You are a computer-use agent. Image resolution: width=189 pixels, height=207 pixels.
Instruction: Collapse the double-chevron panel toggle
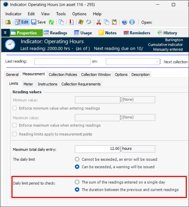[x=5, y=33]
